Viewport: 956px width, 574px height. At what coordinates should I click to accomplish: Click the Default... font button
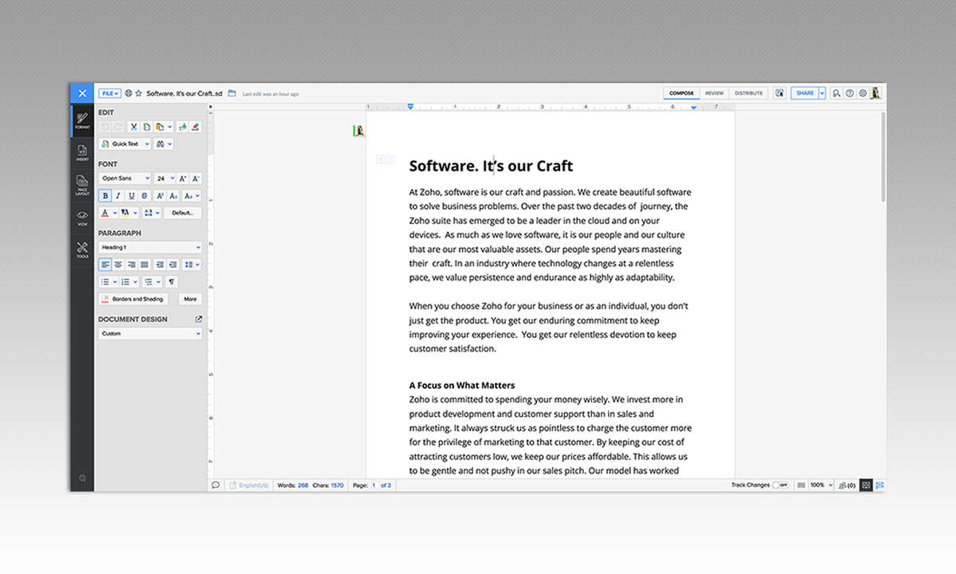(x=182, y=213)
